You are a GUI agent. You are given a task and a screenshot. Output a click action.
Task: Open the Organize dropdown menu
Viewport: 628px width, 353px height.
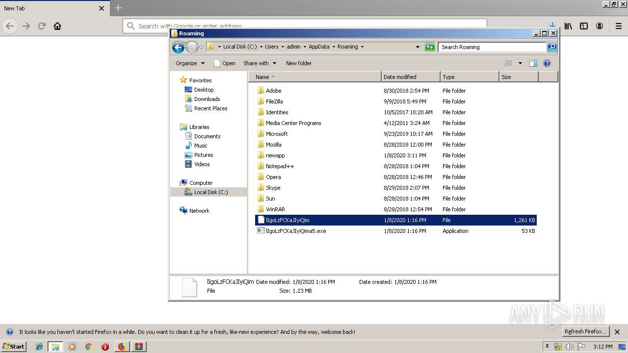point(190,63)
